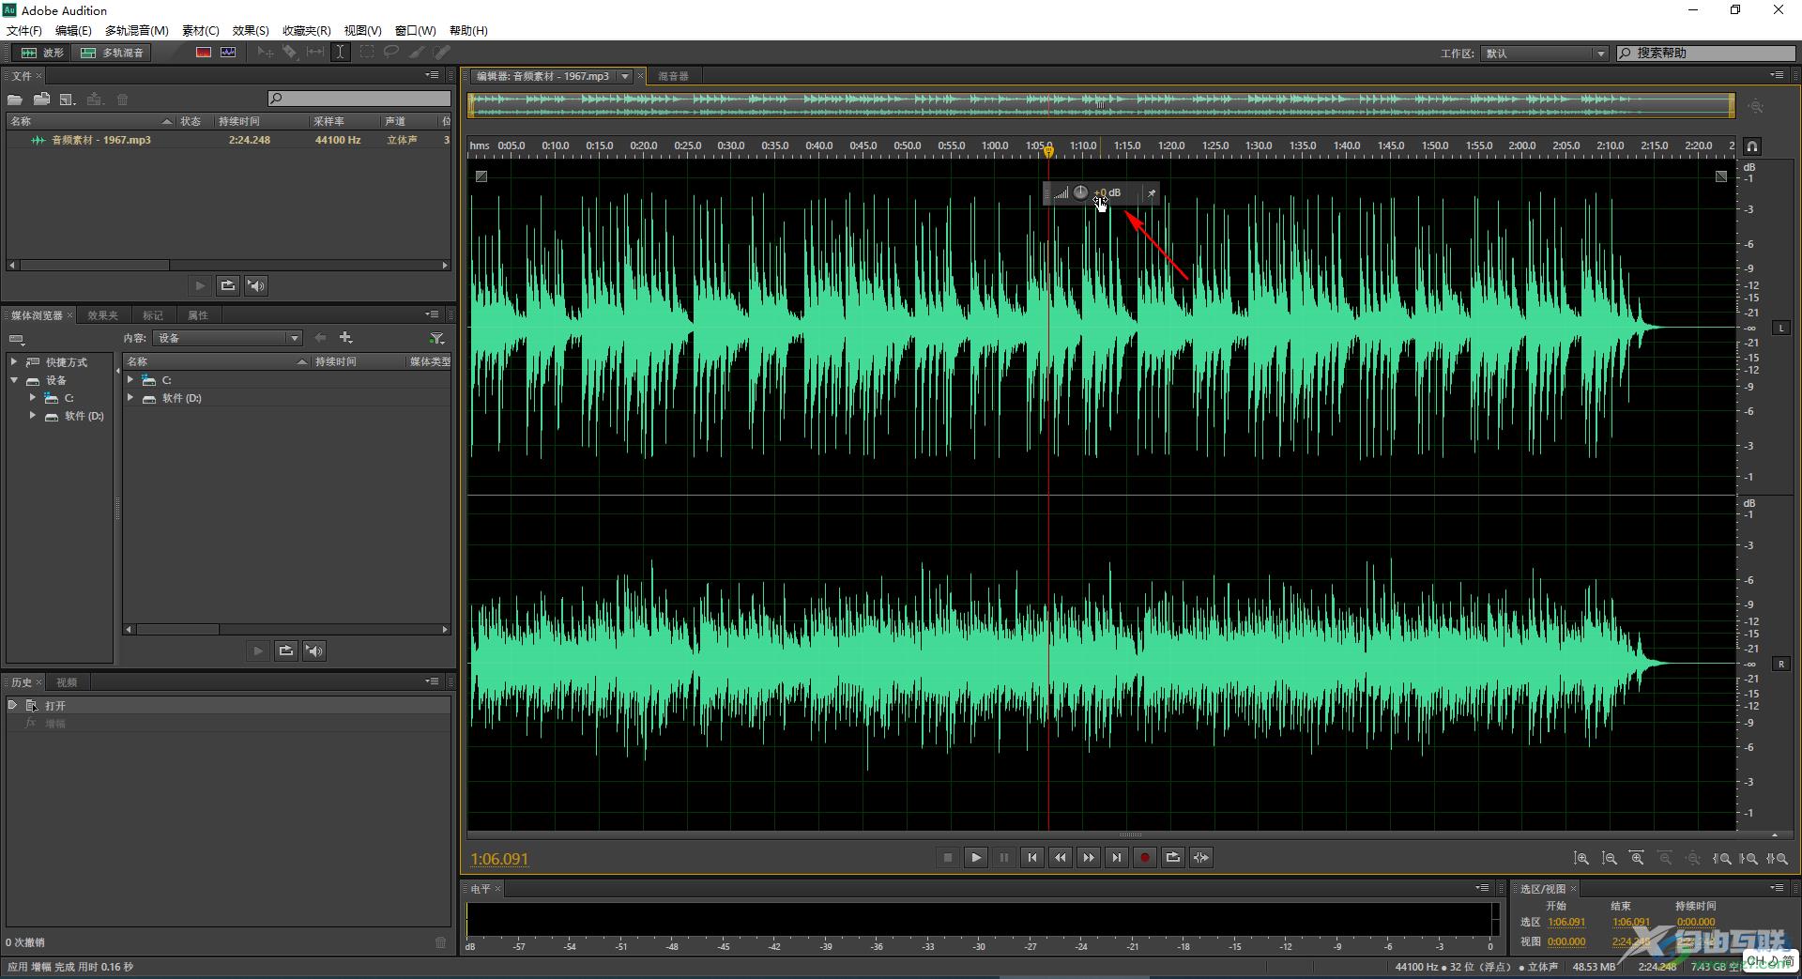Click the Import File icon in Files panel
The width and height of the screenshot is (1802, 979).
point(41,99)
